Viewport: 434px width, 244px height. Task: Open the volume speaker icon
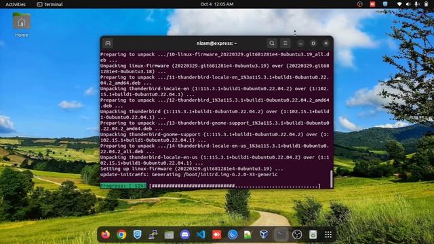(408, 4)
